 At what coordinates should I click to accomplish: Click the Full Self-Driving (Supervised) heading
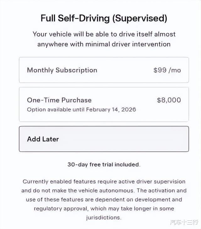pyautogui.click(x=104, y=18)
